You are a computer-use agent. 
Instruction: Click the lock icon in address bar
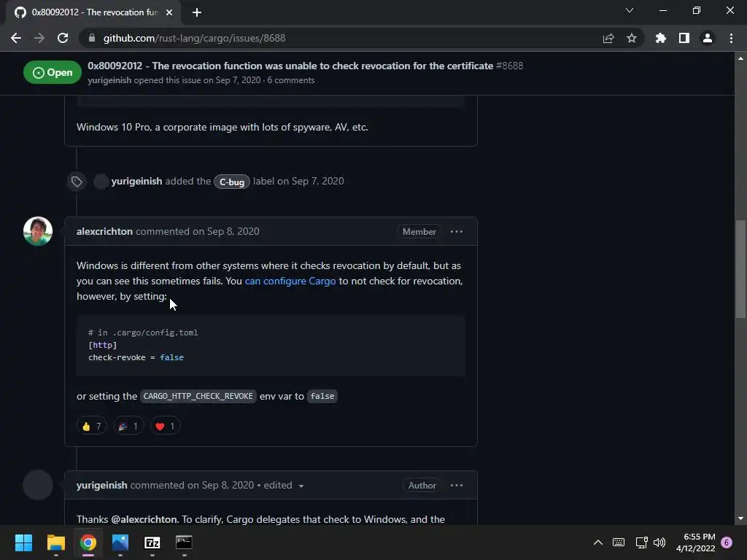click(92, 38)
